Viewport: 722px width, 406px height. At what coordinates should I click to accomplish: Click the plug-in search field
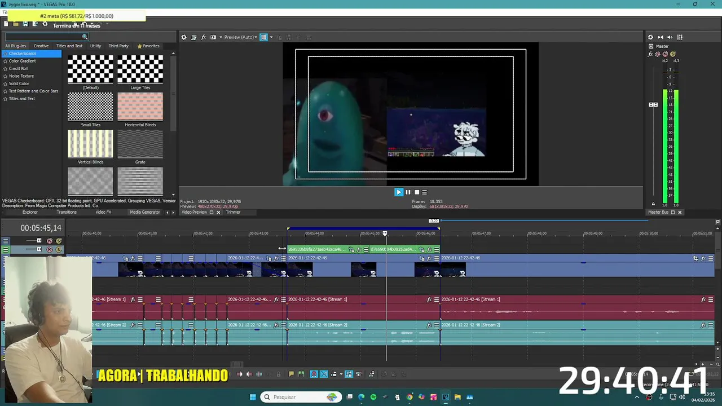(x=47, y=37)
